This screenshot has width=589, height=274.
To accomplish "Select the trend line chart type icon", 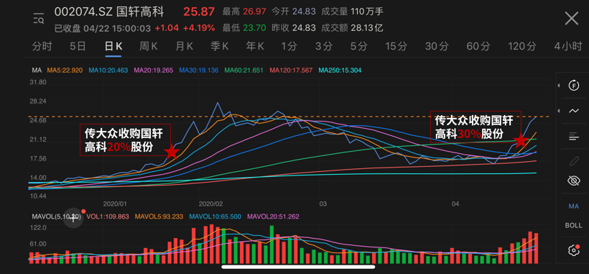I will (574, 111).
